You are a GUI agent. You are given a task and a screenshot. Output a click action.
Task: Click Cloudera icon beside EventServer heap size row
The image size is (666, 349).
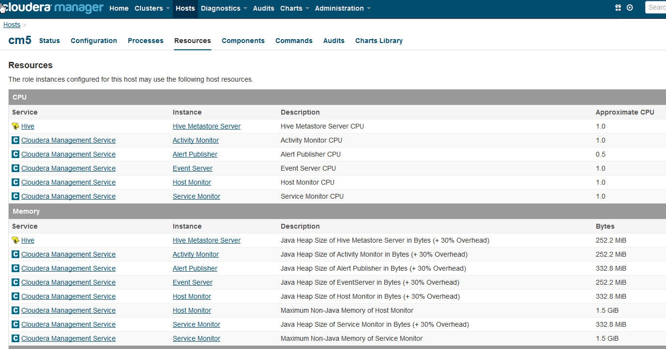point(15,282)
